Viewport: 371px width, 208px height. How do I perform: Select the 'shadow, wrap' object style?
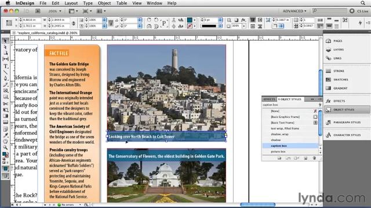(x=290, y=134)
